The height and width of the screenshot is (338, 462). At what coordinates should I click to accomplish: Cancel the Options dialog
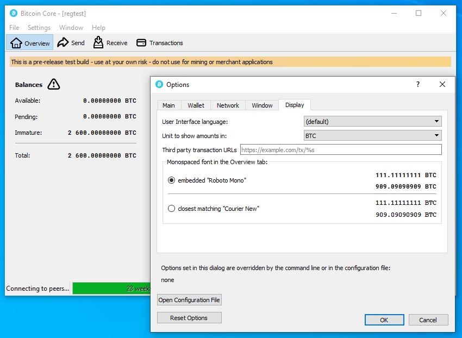click(428, 320)
